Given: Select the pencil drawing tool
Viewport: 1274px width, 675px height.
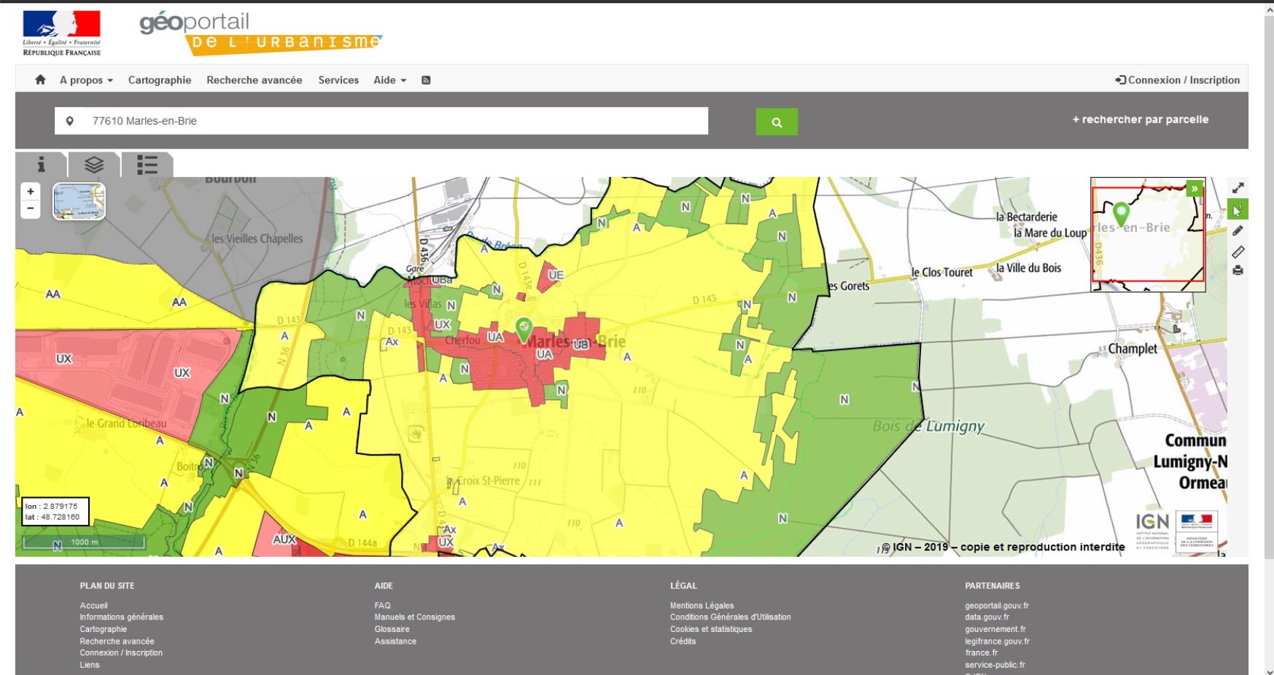Looking at the screenshot, I should (x=1238, y=231).
